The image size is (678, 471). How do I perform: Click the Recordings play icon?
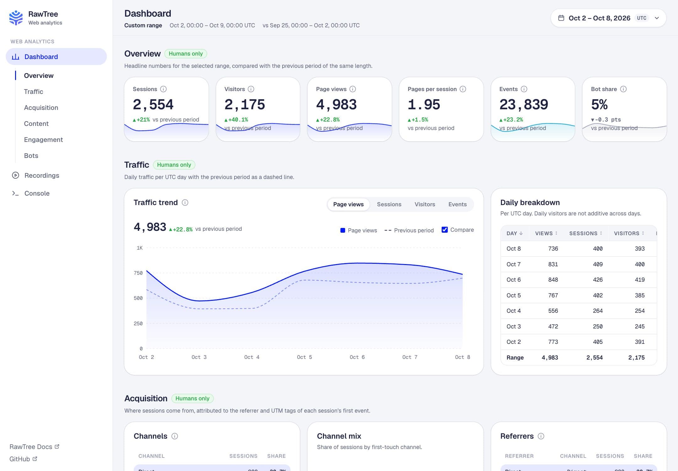15,176
